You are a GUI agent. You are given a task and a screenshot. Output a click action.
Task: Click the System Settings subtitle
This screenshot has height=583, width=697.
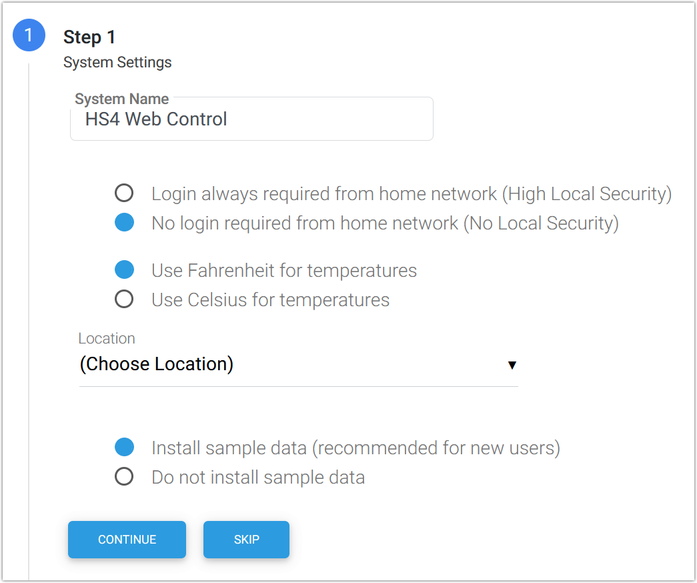117,63
